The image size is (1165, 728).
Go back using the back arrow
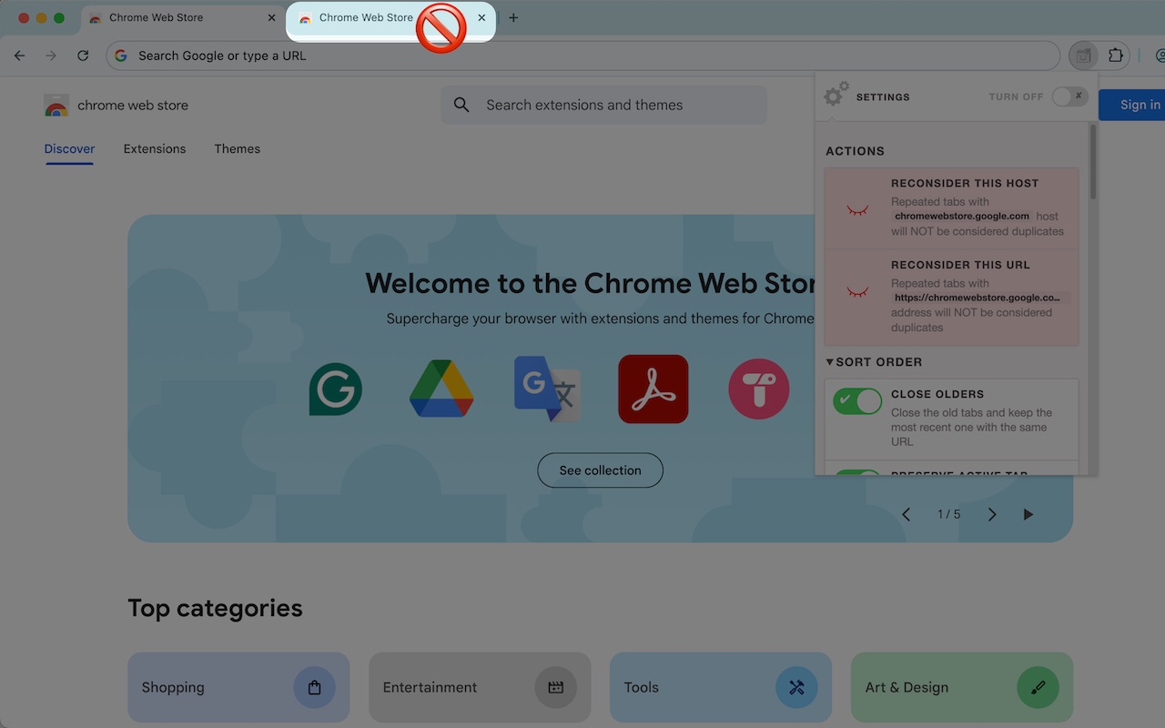pos(20,56)
